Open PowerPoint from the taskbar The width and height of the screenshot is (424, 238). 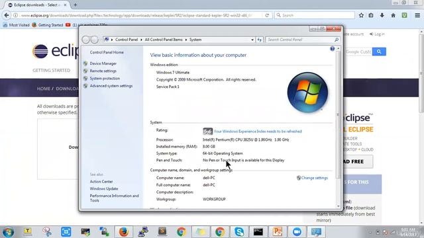[x=277, y=232]
